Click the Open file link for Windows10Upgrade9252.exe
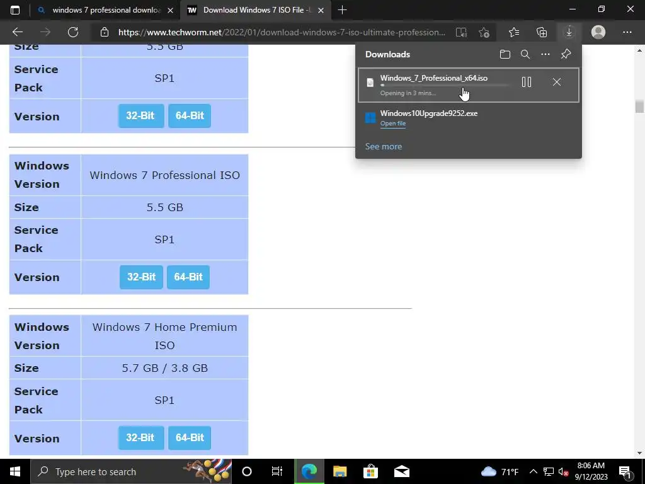This screenshot has height=484, width=645. (393, 124)
